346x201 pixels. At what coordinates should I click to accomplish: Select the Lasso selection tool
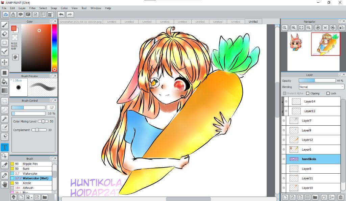[5, 110]
